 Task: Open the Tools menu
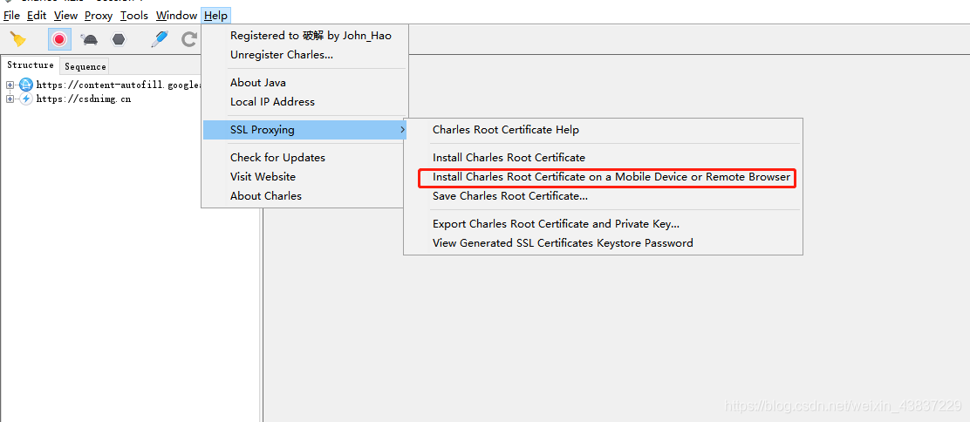pos(134,16)
